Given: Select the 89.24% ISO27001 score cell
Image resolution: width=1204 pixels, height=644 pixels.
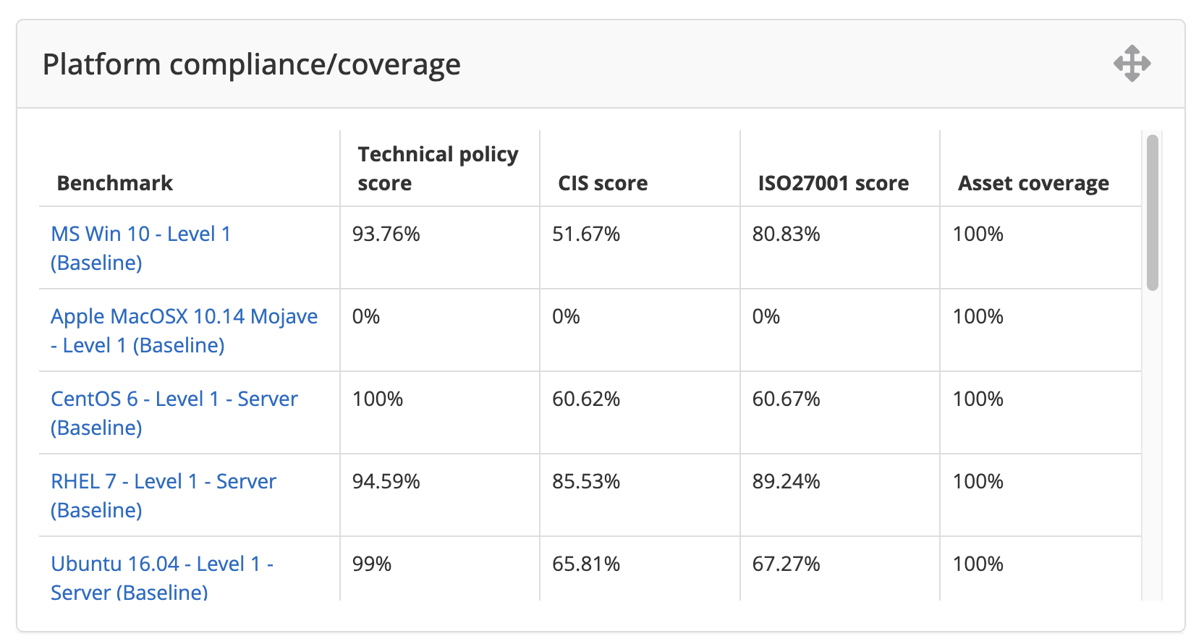Looking at the screenshot, I should click(787, 482).
